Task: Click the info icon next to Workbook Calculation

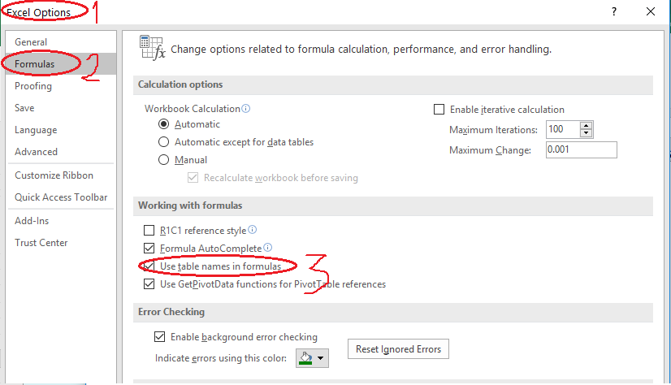Action: 246,109
